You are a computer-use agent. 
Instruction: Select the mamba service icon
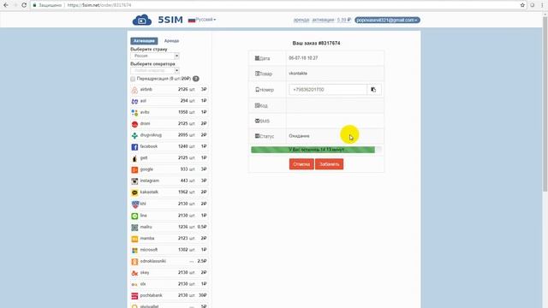tap(134, 239)
